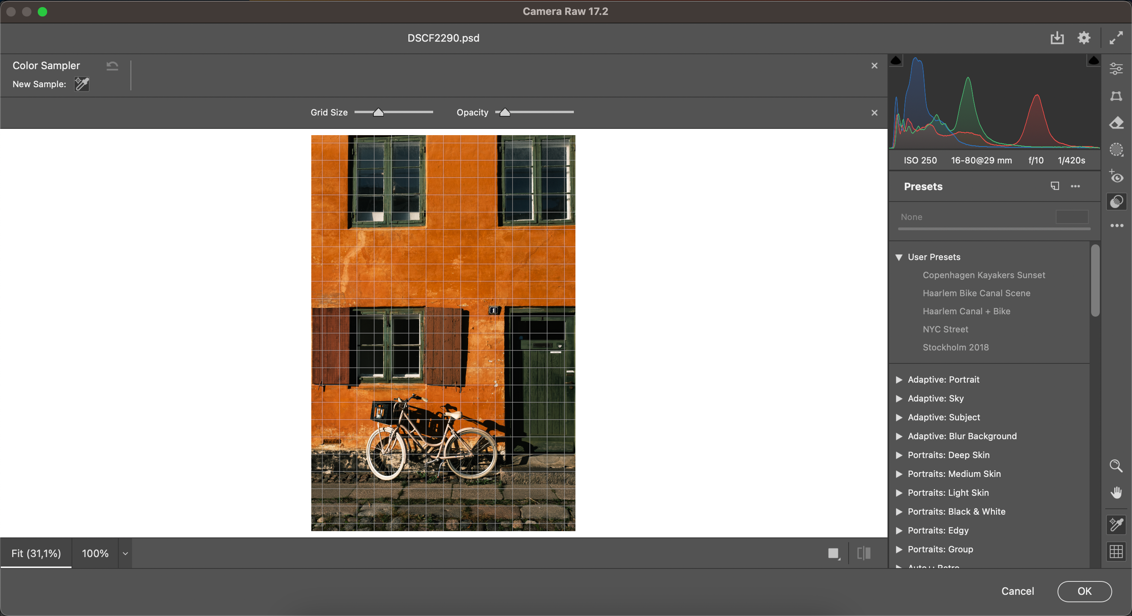Image resolution: width=1132 pixels, height=616 pixels.
Task: Open the Presets panel options menu
Action: (1075, 186)
